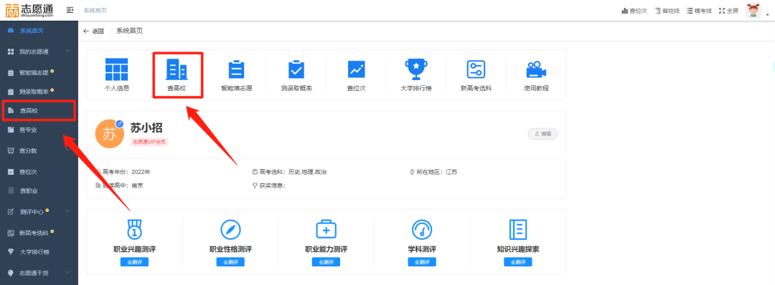This screenshot has height=285, width=775.
Task: Open 测录取概率 checklist icon in shortcuts
Action: point(296,69)
